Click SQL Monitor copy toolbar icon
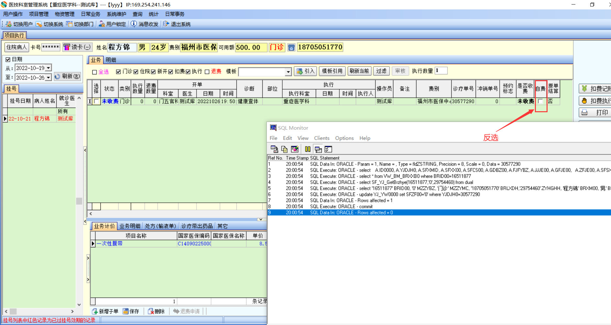Screen dimensions: 611x325 [284, 149]
